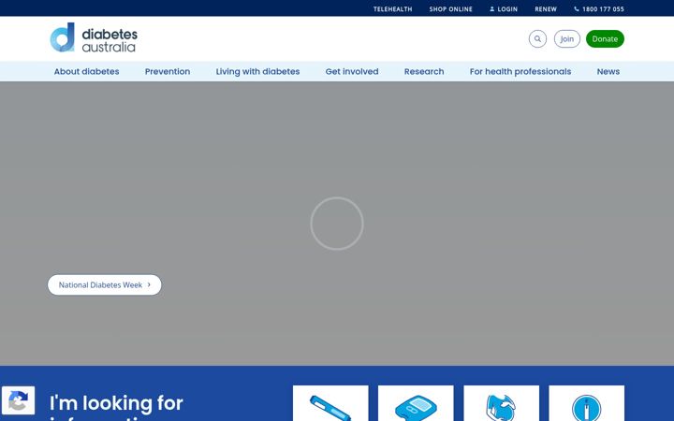Screen dimensions: 674x421
Task: Click the reCAPTCHA badge icon
Action: point(18,400)
